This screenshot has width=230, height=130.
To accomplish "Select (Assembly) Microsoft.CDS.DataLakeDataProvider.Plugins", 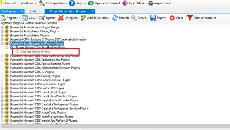I will [x=44, y=100].
